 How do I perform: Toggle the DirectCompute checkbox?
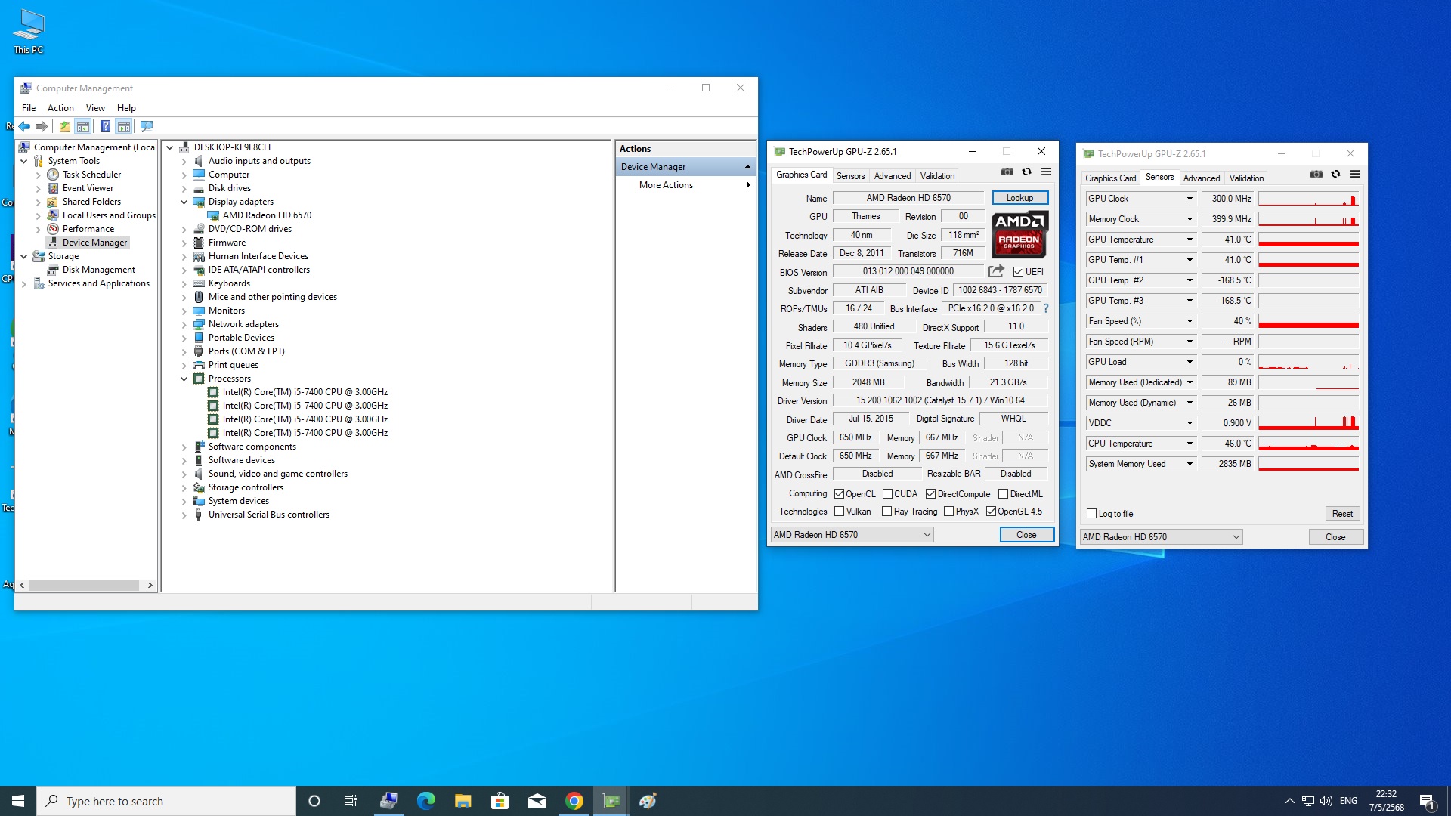tap(930, 494)
